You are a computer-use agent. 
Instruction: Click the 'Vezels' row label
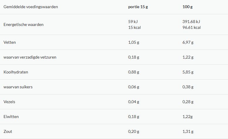[x=9, y=102]
